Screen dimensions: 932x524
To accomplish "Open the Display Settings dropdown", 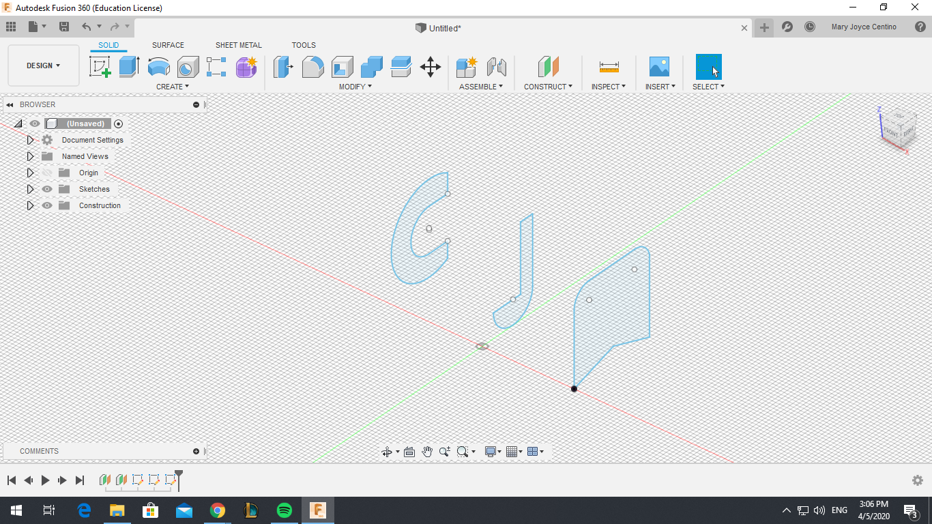I will 493,451.
